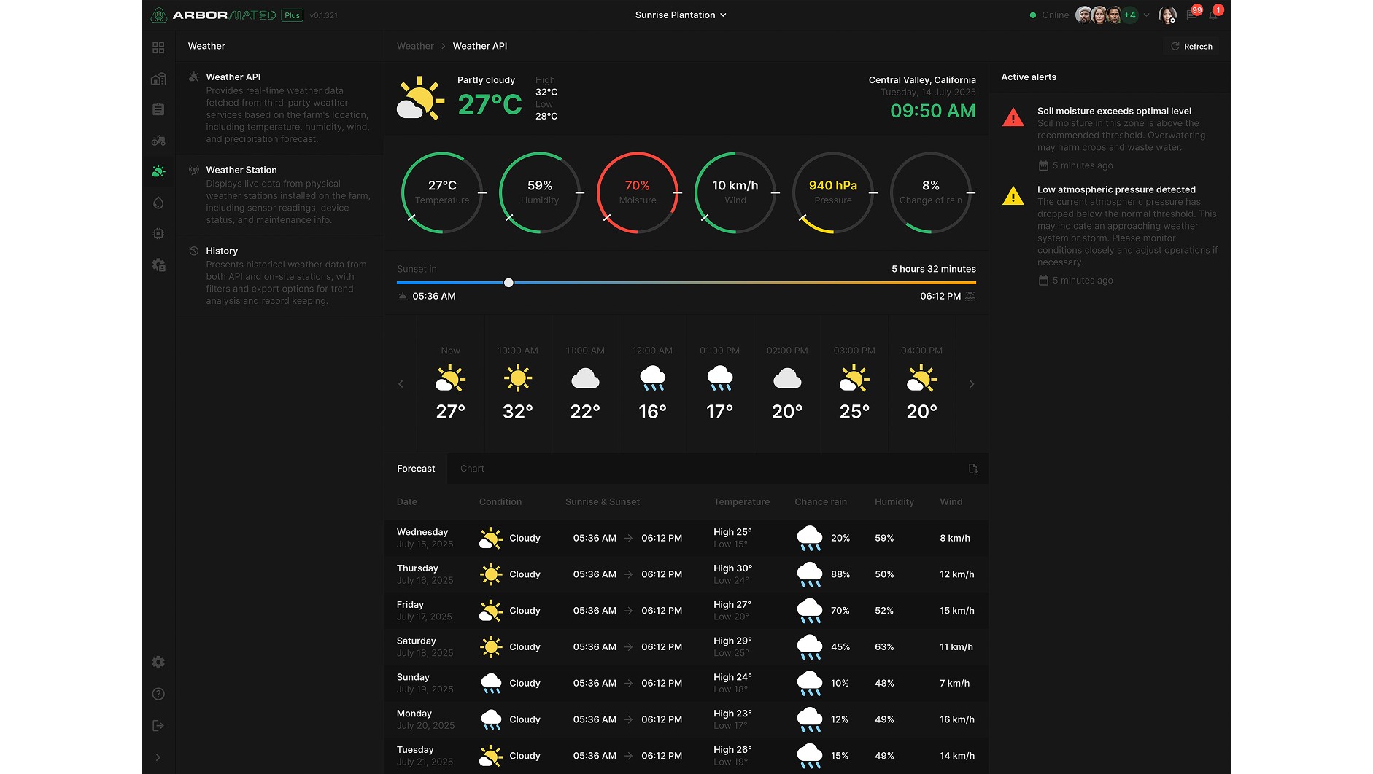The image size is (1373, 774).
Task: Select the 12:00 AM hourly forecast card
Action: pos(652,384)
